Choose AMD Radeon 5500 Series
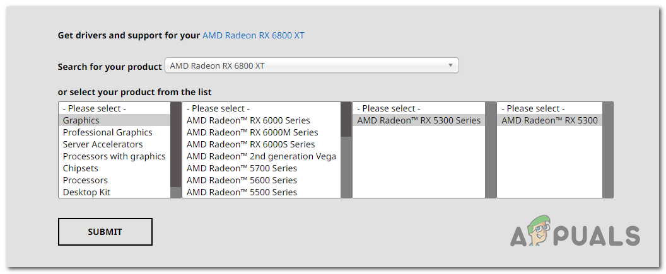 242,192
